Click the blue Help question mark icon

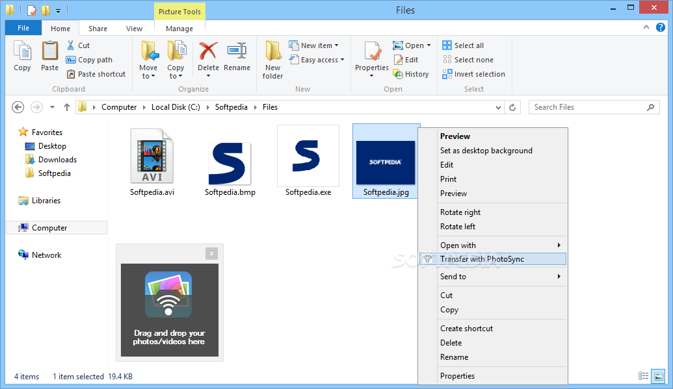pos(661,27)
